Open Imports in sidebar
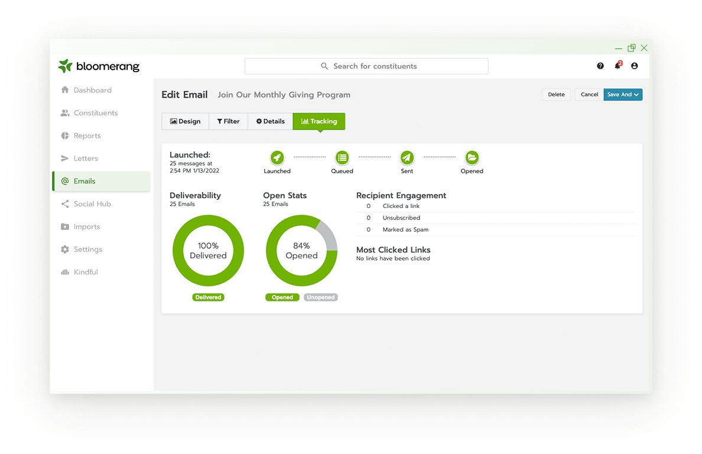Viewport: 702px width, 454px height. click(101, 226)
